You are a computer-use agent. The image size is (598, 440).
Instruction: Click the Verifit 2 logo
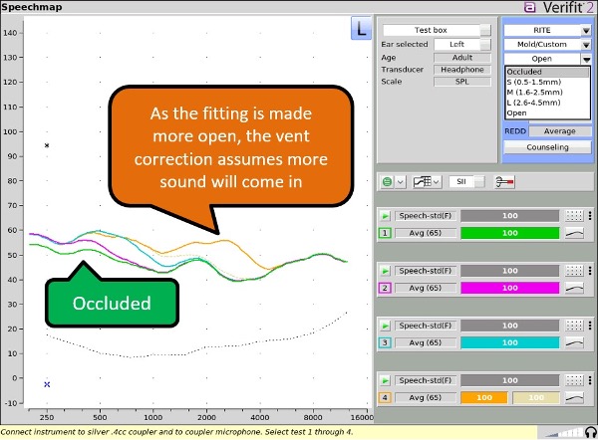pyautogui.click(x=559, y=7)
